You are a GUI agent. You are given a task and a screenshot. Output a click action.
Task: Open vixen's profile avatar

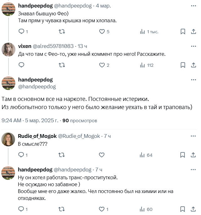8,49
